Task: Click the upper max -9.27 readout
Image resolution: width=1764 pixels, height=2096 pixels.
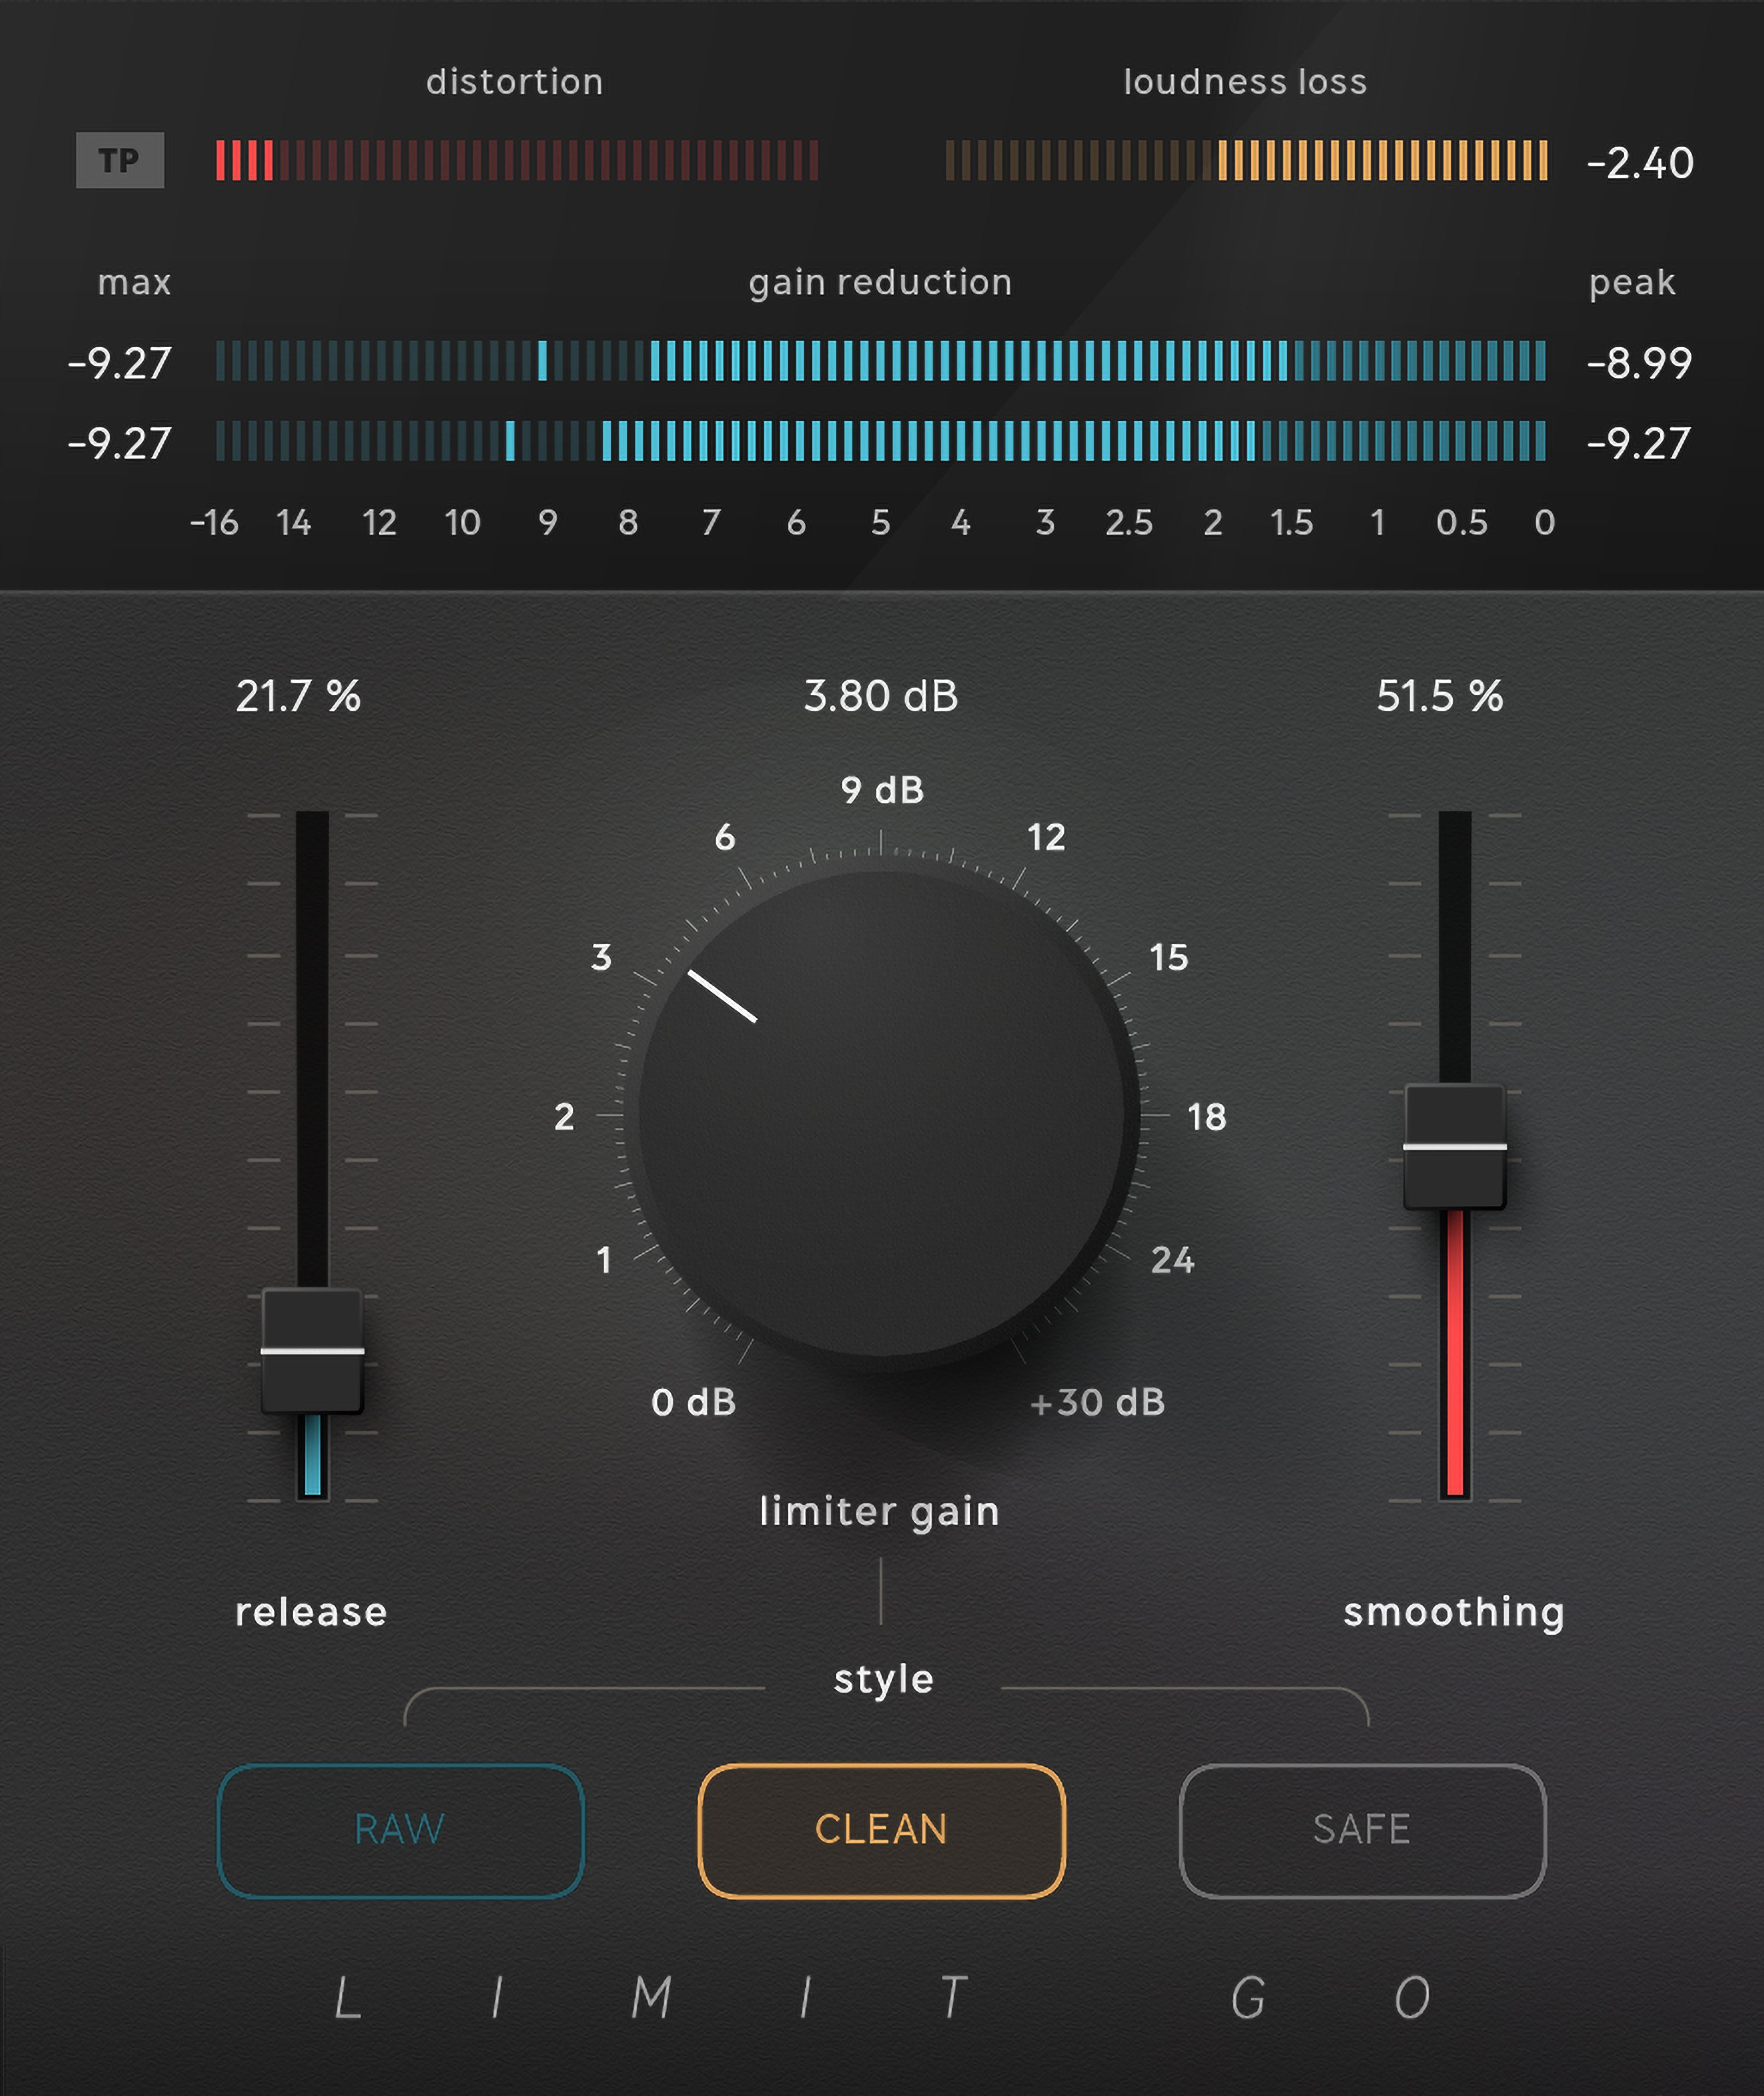Action: [120, 363]
